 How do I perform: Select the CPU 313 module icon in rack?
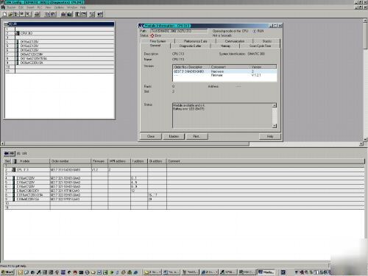[x=18, y=33]
